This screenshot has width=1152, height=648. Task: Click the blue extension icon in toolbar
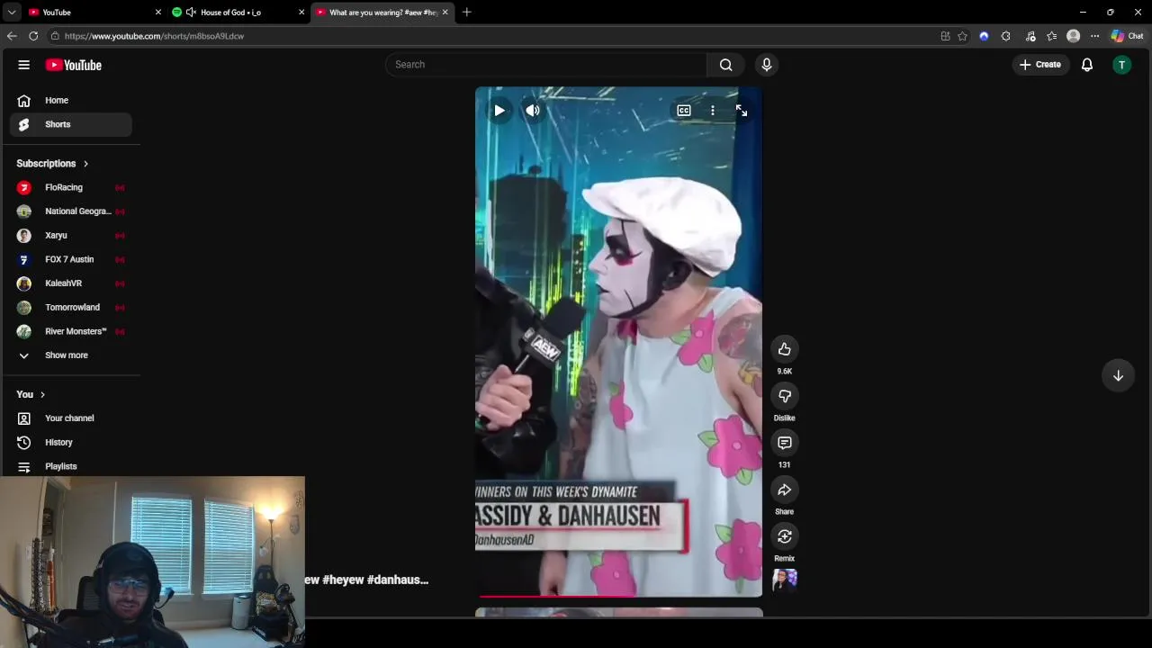pos(984,36)
